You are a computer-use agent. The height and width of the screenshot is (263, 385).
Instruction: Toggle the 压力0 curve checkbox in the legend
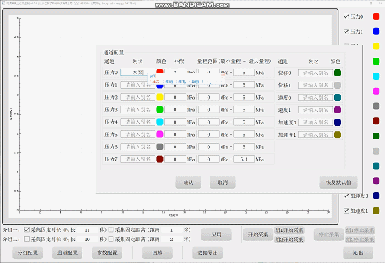click(x=346, y=16)
